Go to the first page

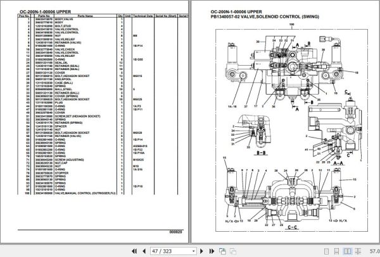point(134,251)
